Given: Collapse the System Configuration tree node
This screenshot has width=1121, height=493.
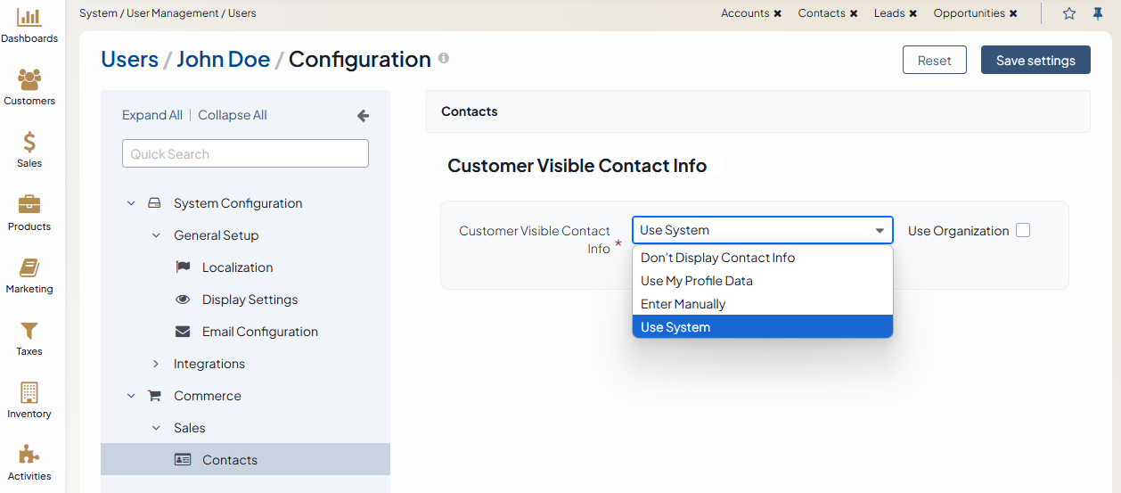Looking at the screenshot, I should tap(131, 203).
